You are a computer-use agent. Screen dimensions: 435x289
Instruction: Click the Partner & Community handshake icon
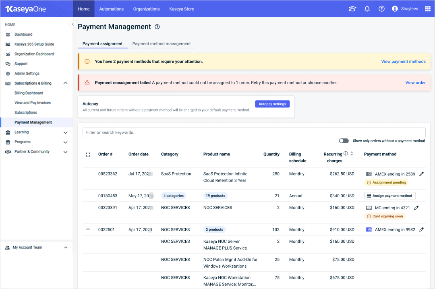click(8, 152)
